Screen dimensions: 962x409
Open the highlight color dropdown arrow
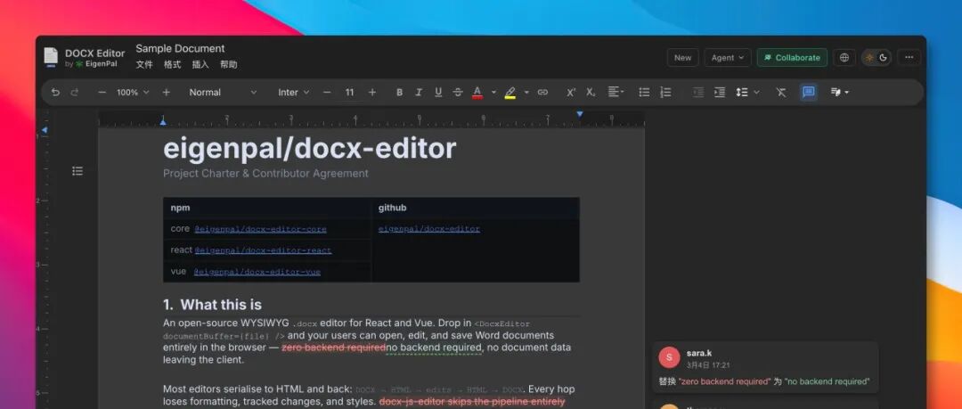526,92
